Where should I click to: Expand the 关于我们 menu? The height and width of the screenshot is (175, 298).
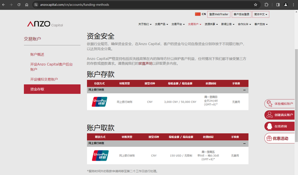(x=145, y=24)
